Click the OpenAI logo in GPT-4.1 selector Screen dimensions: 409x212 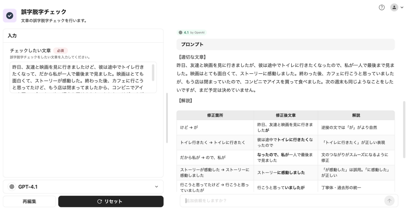point(12,187)
